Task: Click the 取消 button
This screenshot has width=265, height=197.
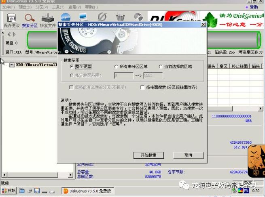Action: [x=189, y=155]
